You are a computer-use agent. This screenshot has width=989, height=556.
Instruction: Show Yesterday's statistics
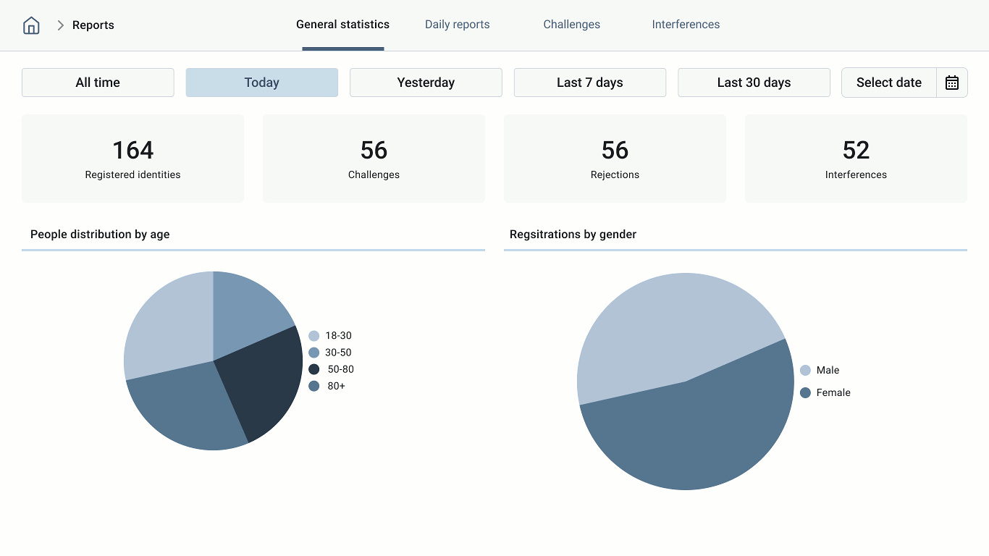pyautogui.click(x=426, y=83)
